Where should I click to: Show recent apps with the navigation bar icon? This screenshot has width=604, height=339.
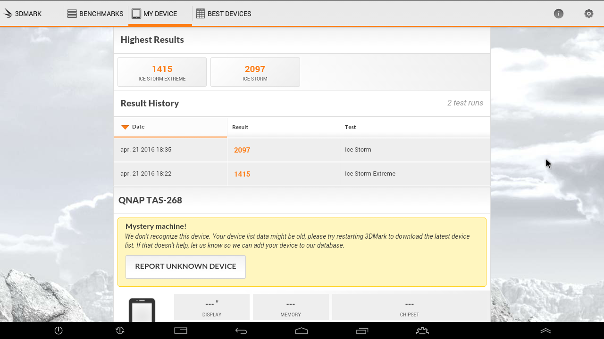click(362, 331)
